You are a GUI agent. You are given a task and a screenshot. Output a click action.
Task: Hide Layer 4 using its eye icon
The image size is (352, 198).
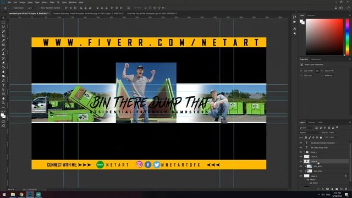point(301,161)
